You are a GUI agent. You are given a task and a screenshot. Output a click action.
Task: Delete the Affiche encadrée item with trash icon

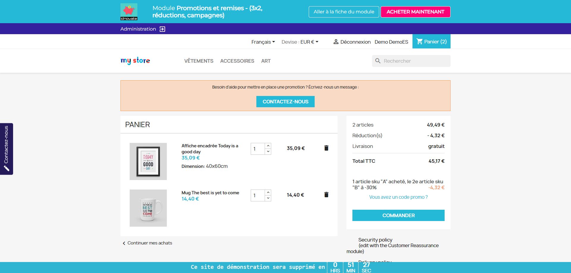tap(326, 148)
